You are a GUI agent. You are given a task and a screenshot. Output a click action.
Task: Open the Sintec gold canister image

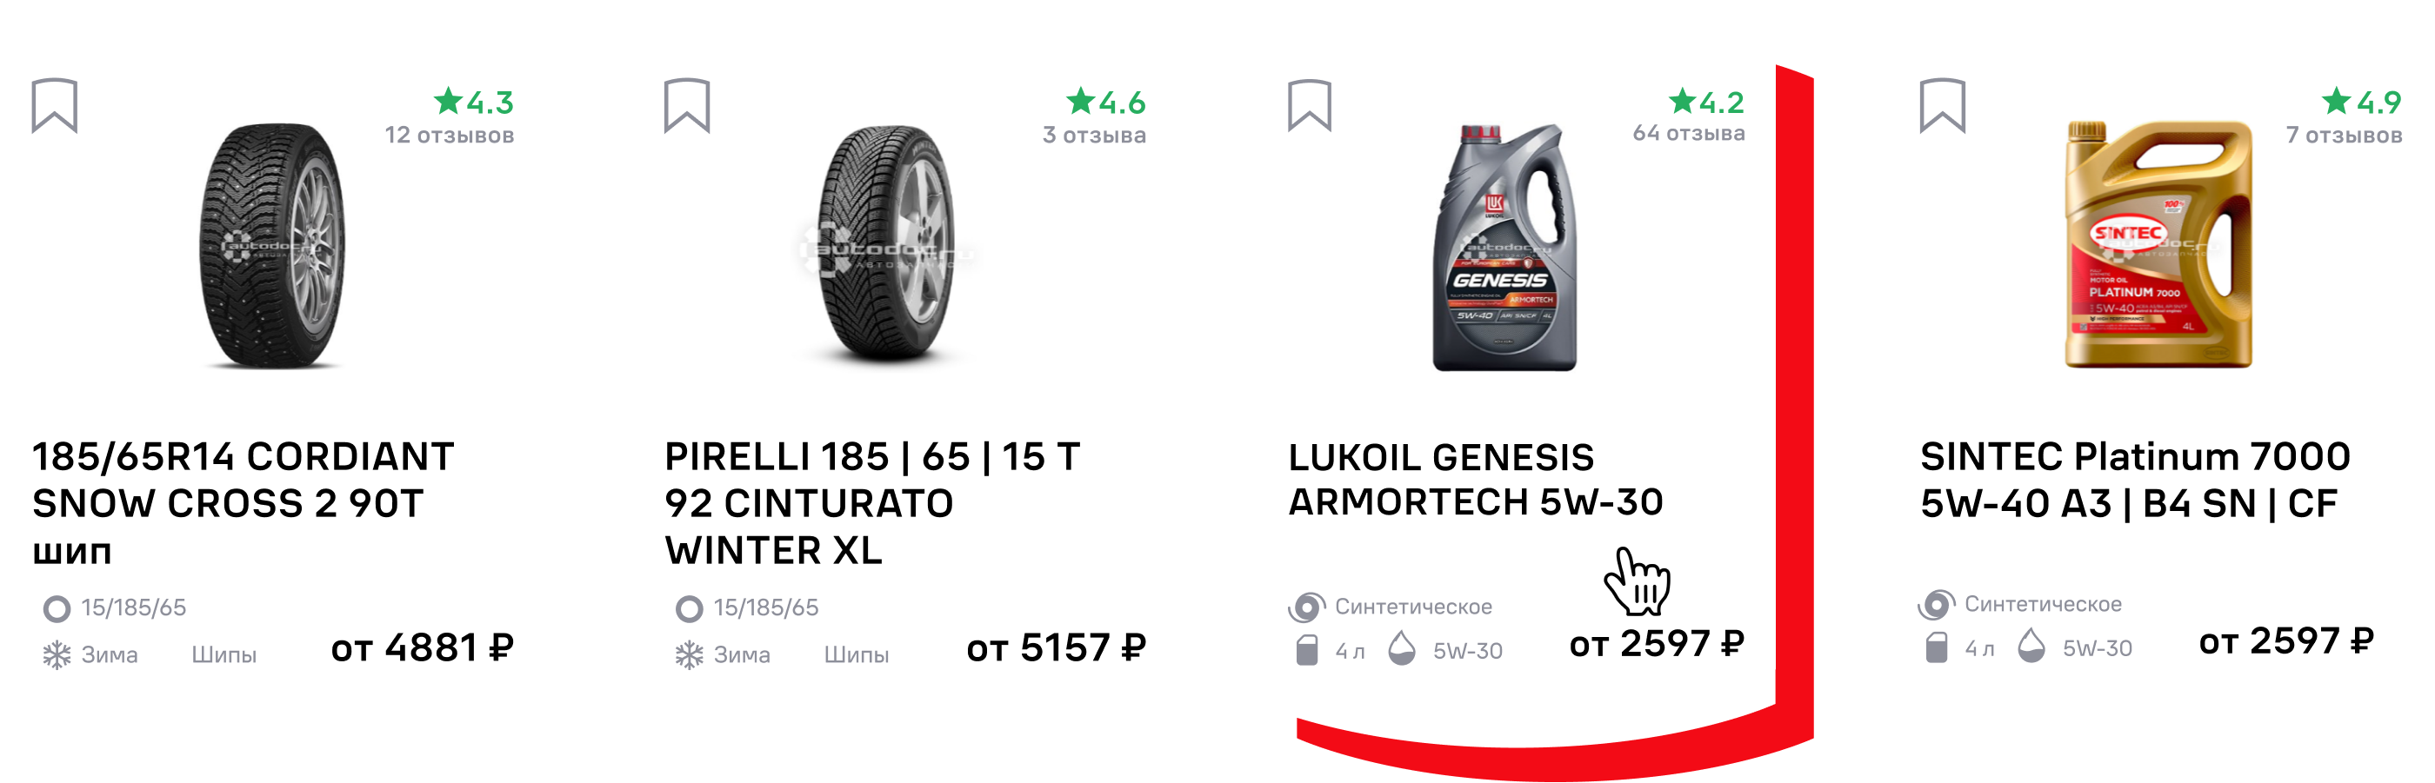pos(2159,244)
